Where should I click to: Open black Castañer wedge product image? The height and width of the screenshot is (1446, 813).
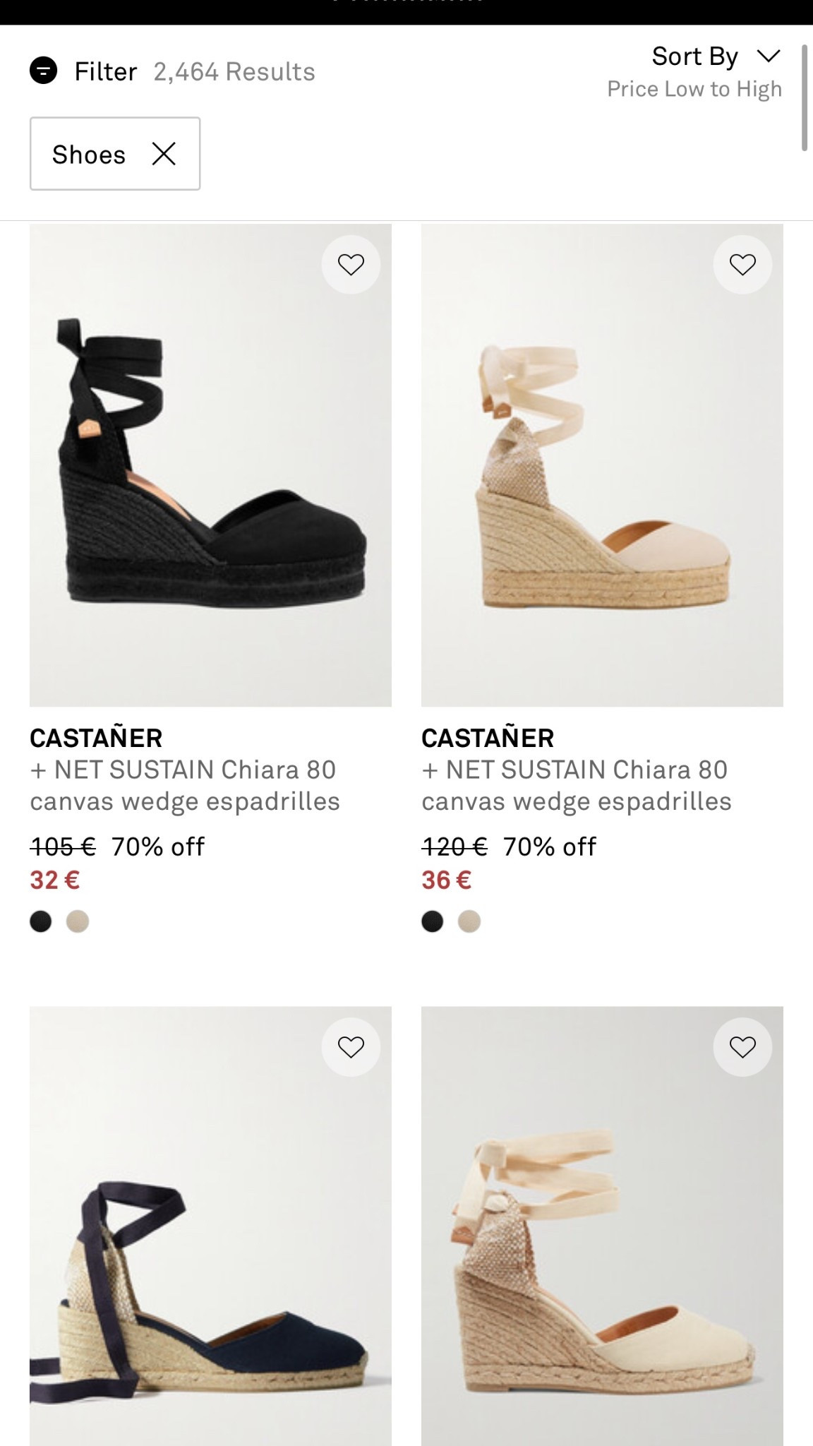(x=210, y=466)
